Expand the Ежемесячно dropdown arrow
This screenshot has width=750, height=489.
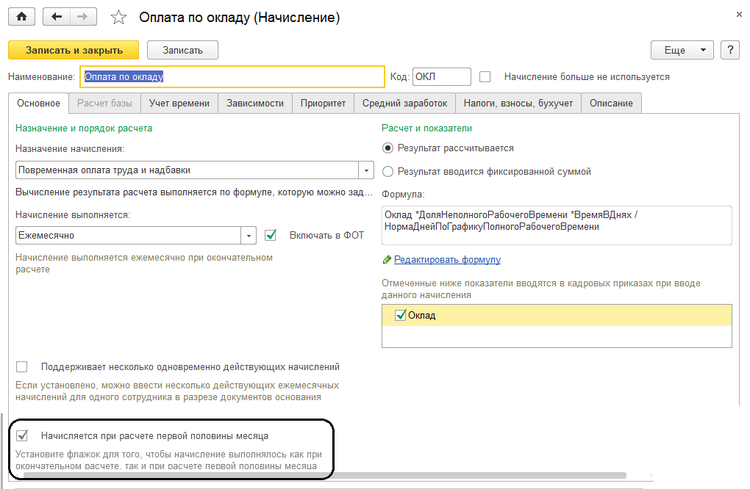249,236
